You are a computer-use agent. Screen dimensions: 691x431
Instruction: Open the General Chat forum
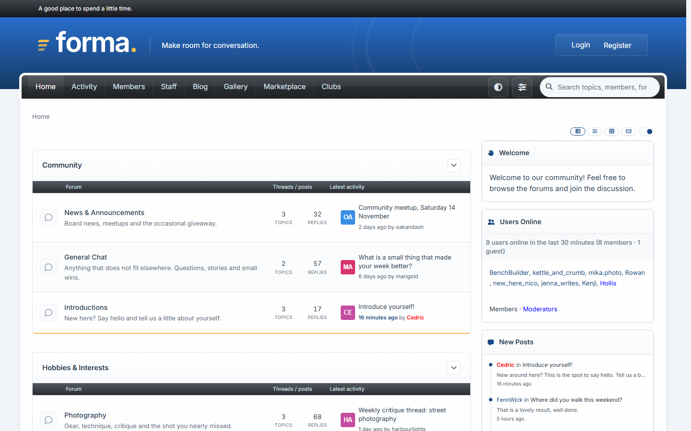(85, 257)
